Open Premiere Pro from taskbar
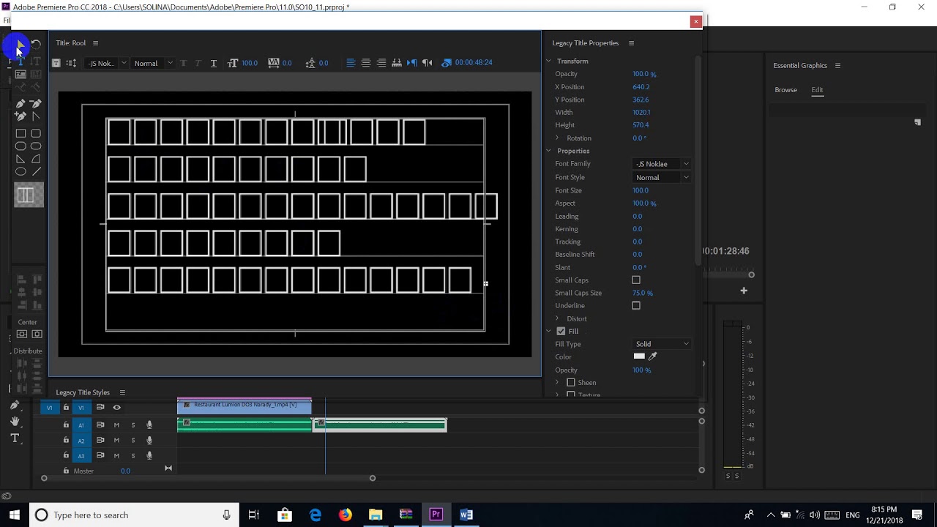This screenshot has width=937, height=527. coord(436,515)
